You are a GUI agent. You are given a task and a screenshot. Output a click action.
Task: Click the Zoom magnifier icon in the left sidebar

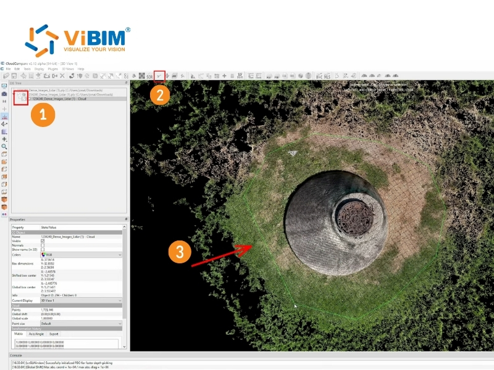click(4, 147)
